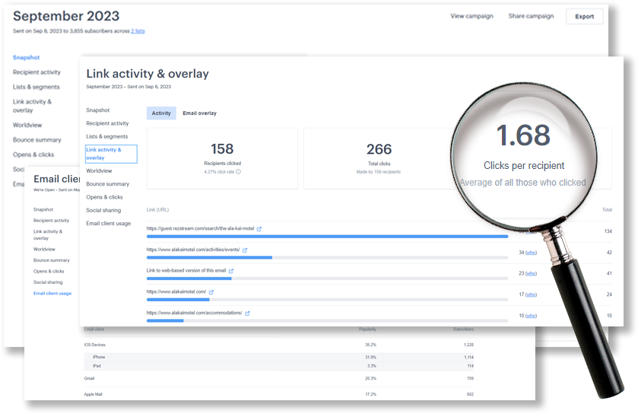Click who link for 17 unique clicks
638x414 pixels.
click(x=531, y=295)
